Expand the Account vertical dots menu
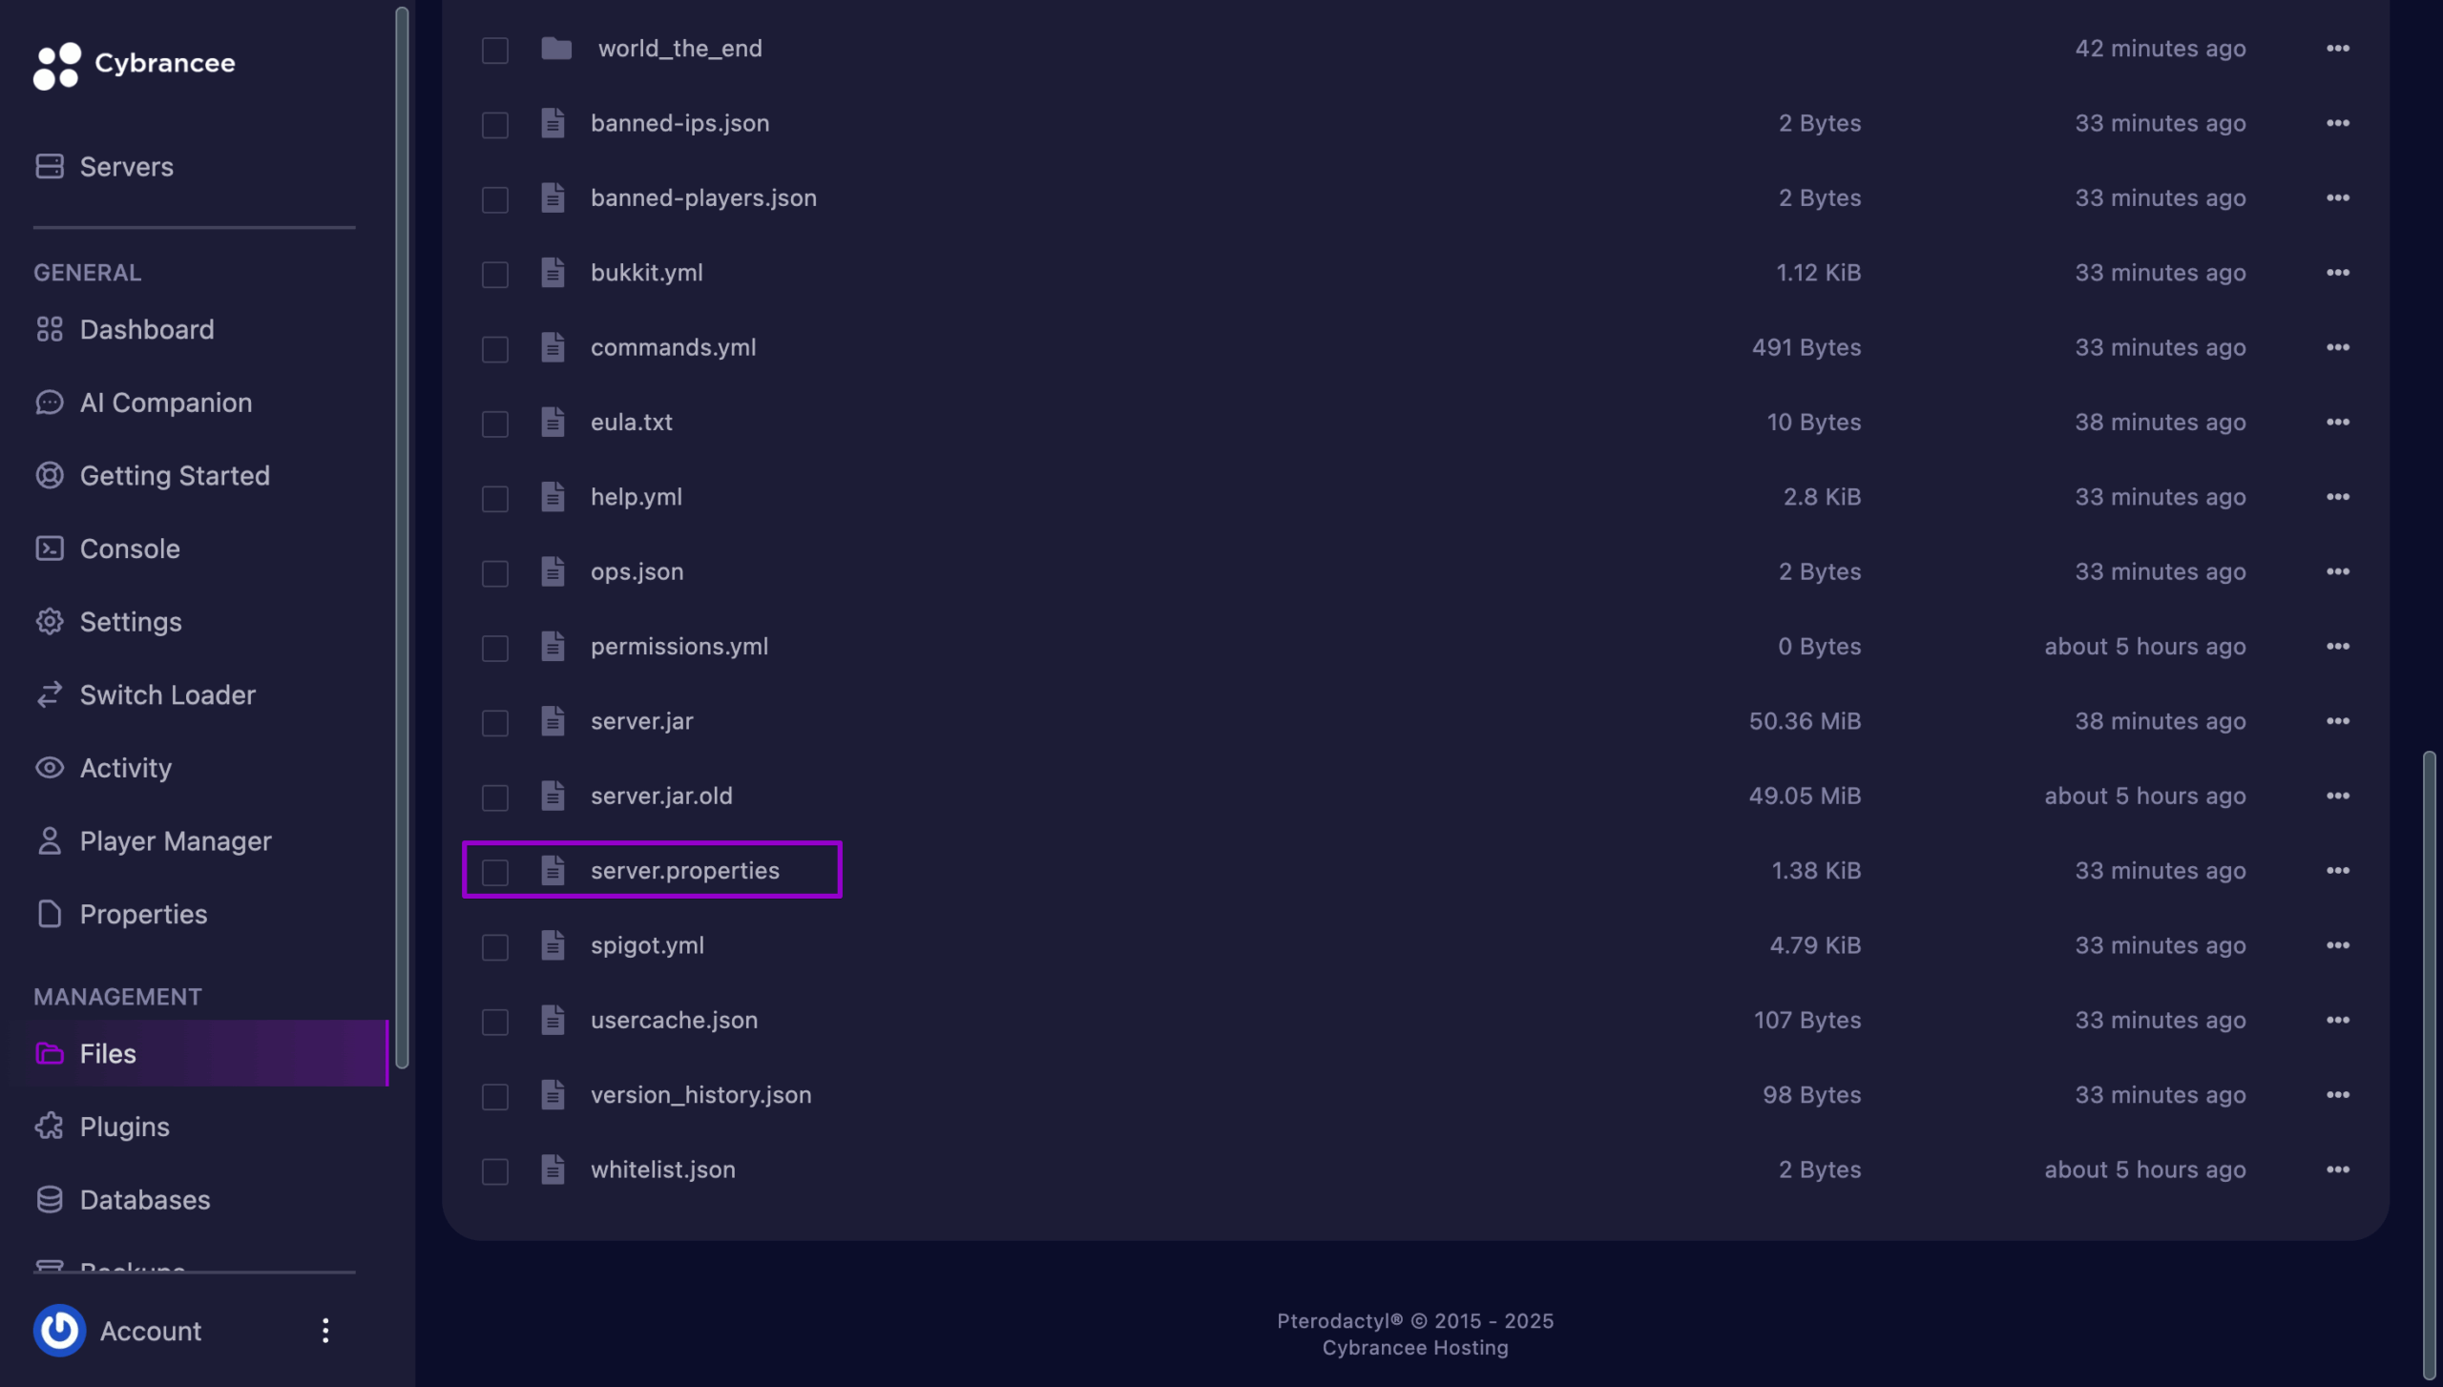 pos(325,1331)
